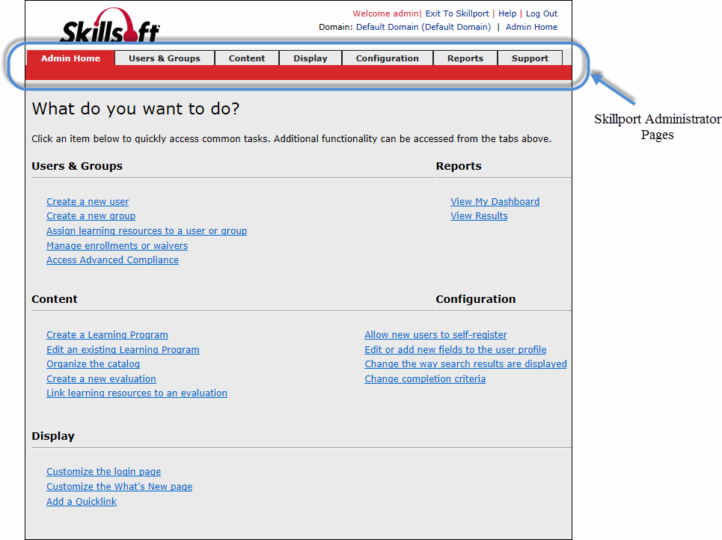722x540 pixels.
Task: Add a Quicklink
Action: click(x=81, y=501)
